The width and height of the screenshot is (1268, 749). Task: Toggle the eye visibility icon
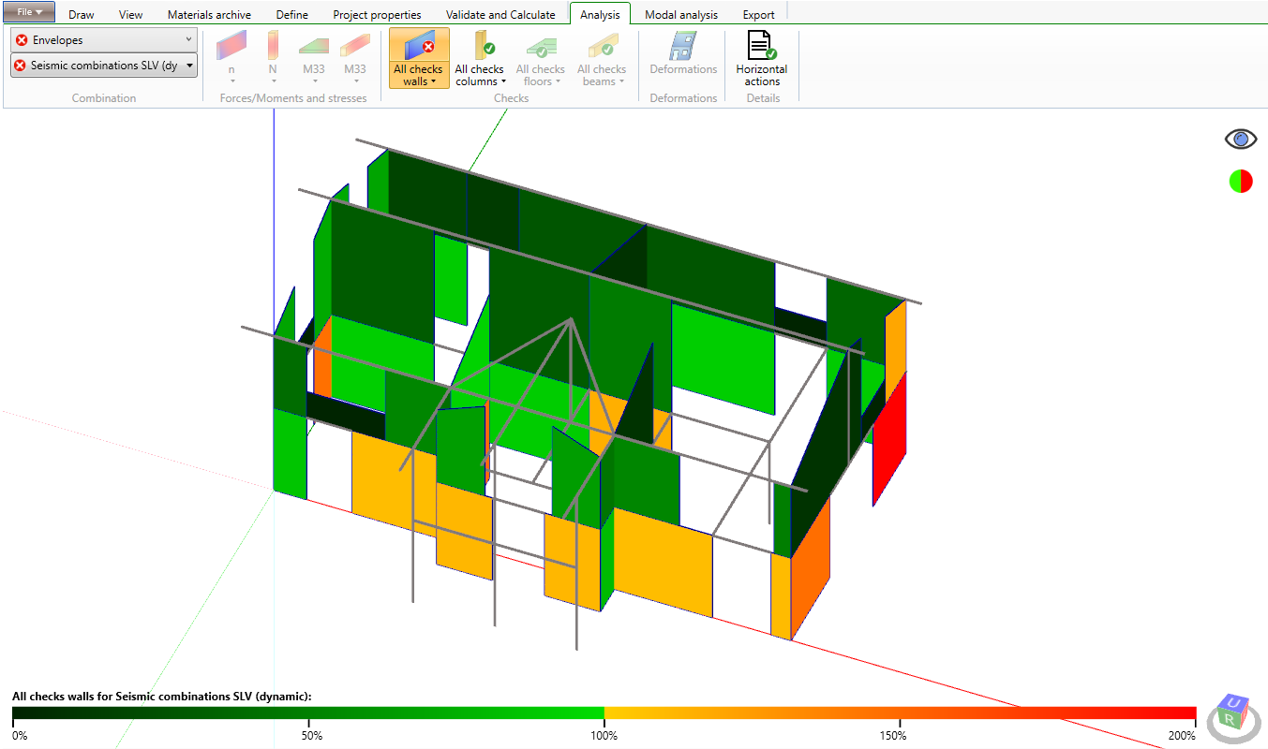tap(1241, 139)
